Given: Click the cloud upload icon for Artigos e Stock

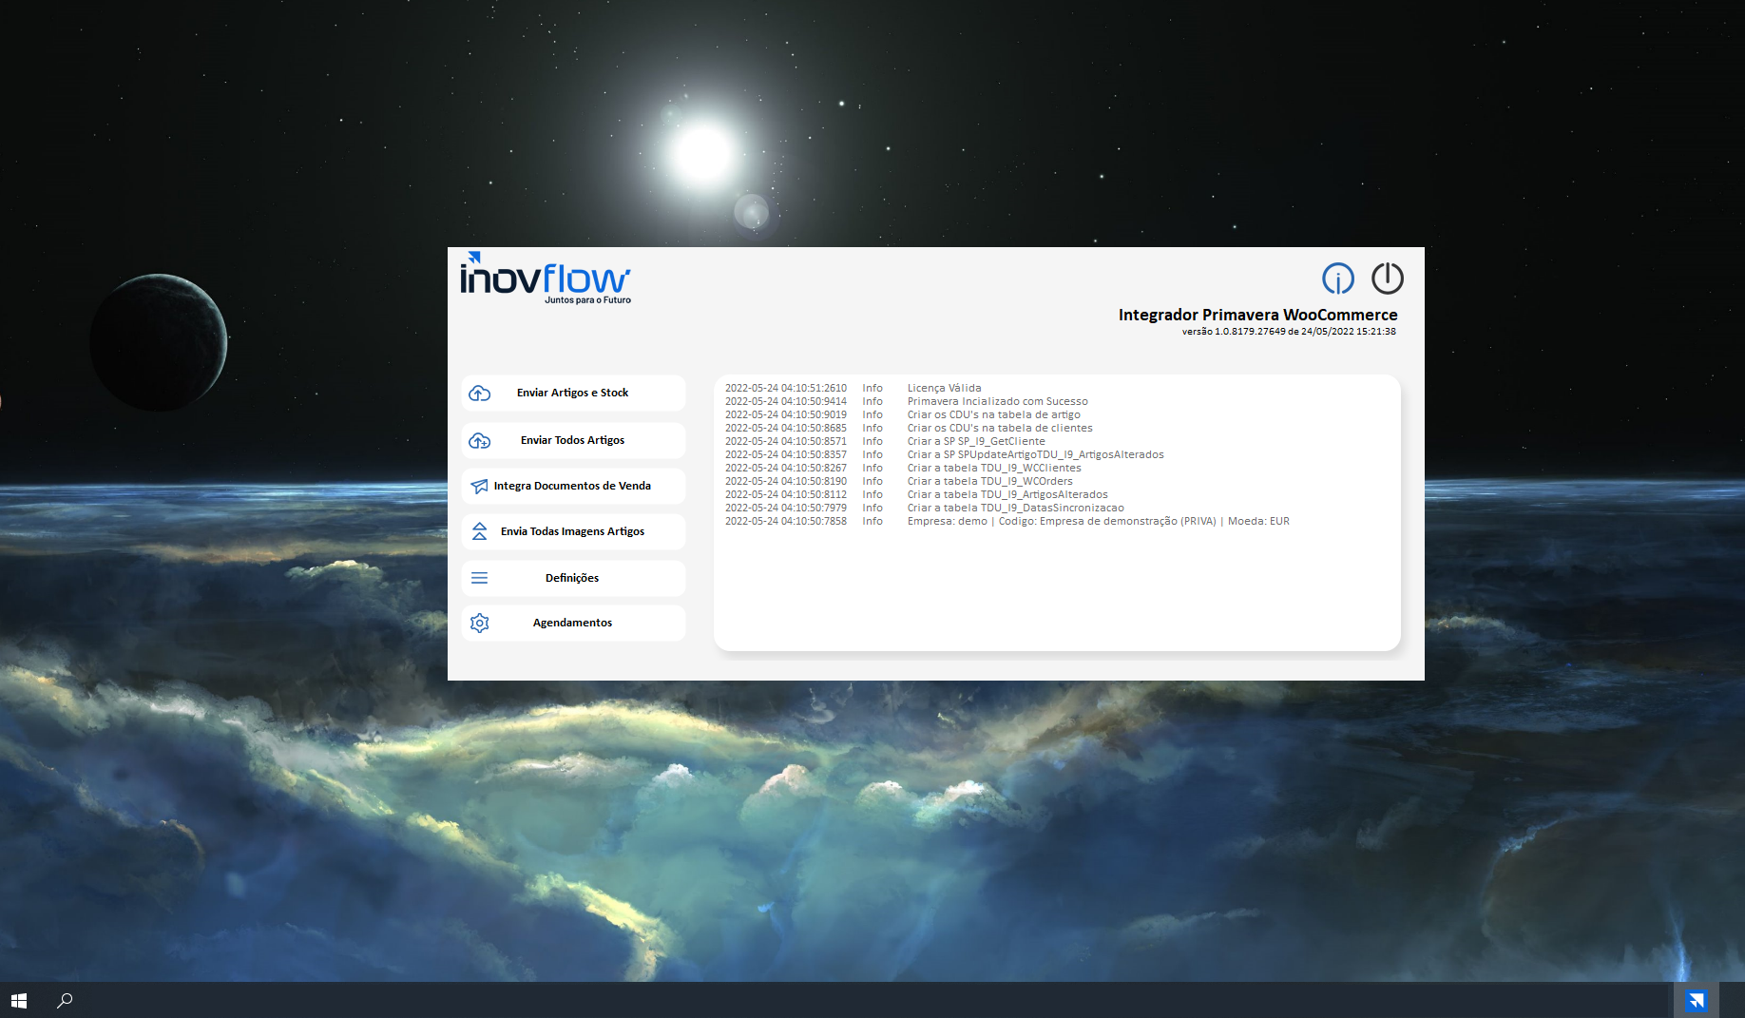Looking at the screenshot, I should (x=480, y=393).
